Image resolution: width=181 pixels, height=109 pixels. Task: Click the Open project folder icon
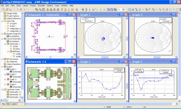[7, 10]
